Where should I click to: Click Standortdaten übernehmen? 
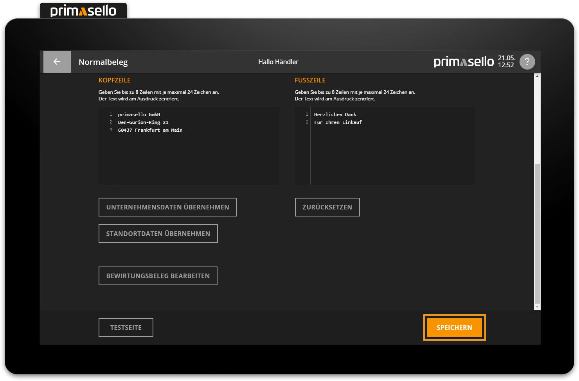click(158, 234)
